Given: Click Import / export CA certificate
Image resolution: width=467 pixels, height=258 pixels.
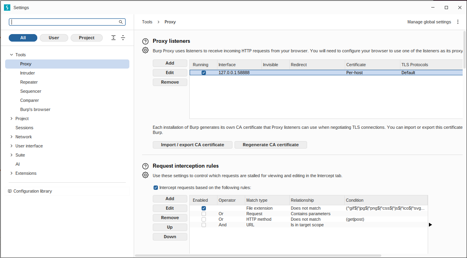Looking at the screenshot, I should [192, 145].
